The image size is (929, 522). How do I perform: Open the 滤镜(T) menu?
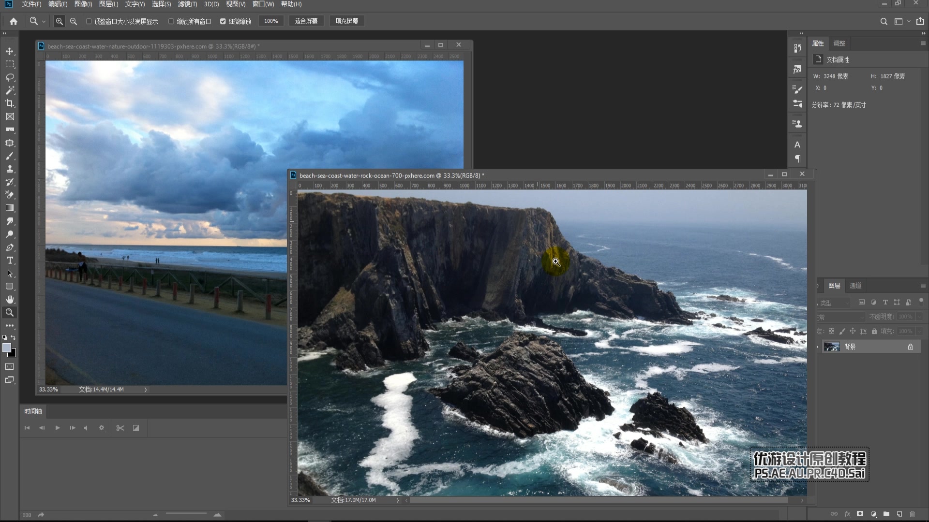pos(187,4)
